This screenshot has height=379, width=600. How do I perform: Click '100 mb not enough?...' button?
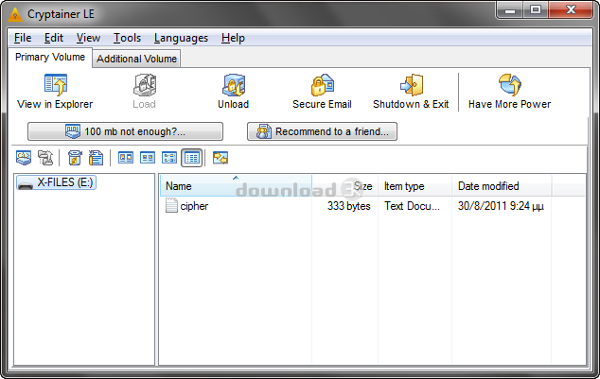click(125, 131)
